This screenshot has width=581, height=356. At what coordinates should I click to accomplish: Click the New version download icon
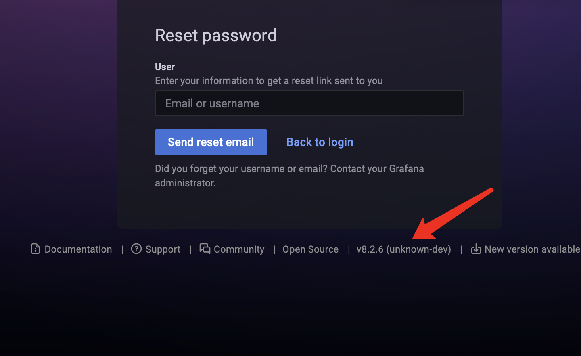pyautogui.click(x=476, y=249)
